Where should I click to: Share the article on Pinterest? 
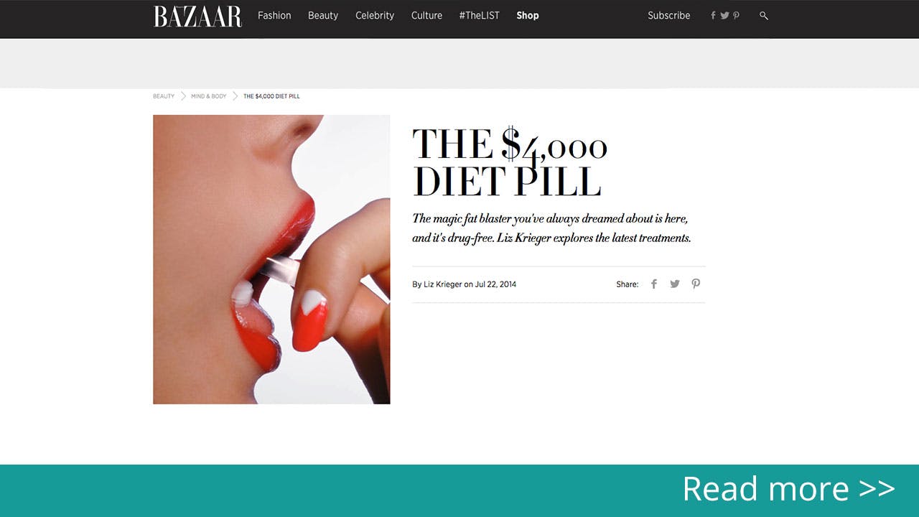[x=696, y=284]
